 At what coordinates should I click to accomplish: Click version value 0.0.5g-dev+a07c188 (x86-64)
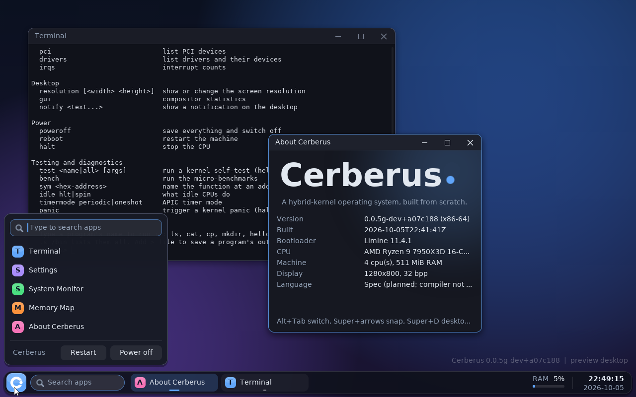point(417,219)
